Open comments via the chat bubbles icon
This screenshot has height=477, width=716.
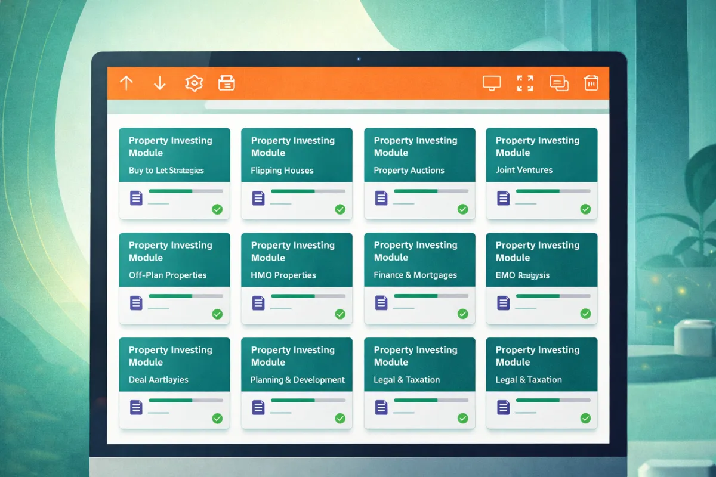[x=558, y=83]
